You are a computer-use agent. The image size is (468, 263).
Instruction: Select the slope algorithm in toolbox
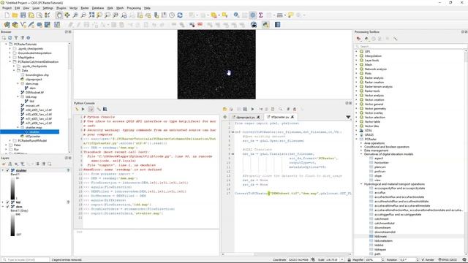[378, 175]
